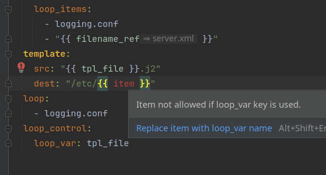Click the 'loop_control' key

pos(55,128)
